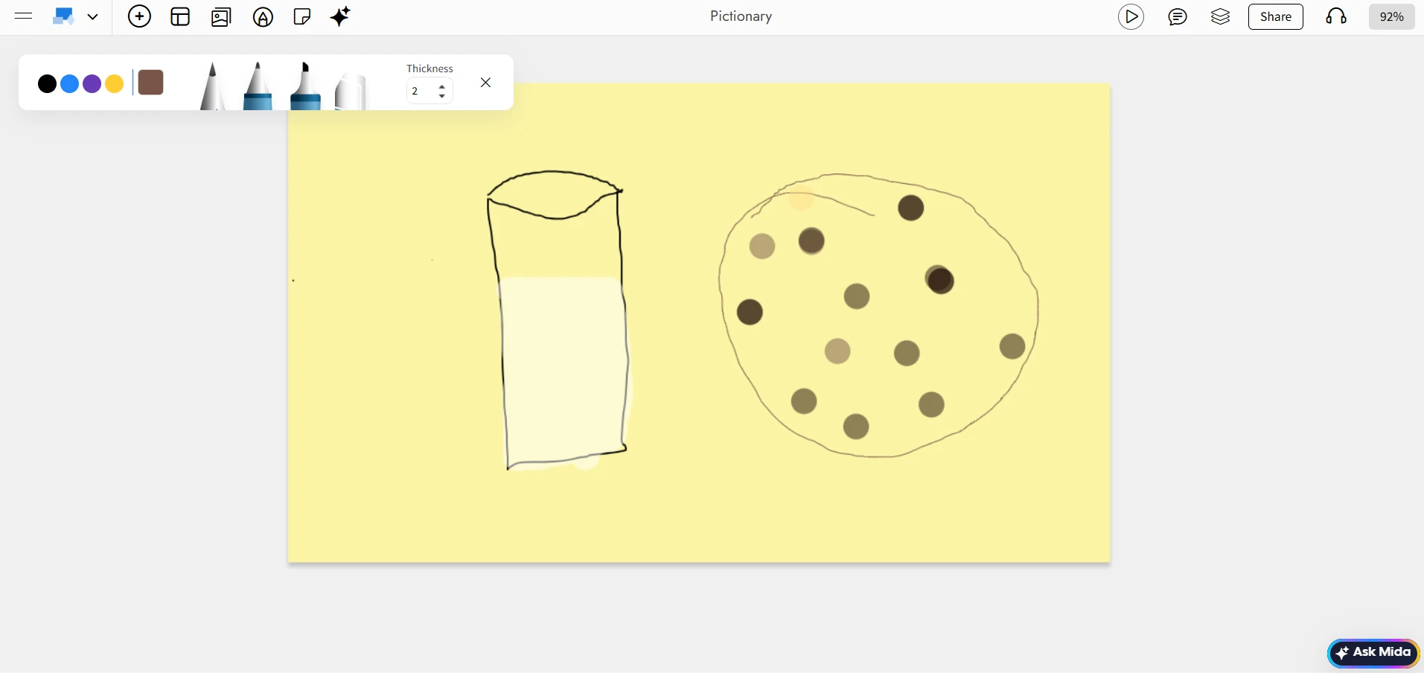Screen dimensions: 1424x673
Task: Open the AI sparkle assistant icon
Action: click(x=340, y=16)
